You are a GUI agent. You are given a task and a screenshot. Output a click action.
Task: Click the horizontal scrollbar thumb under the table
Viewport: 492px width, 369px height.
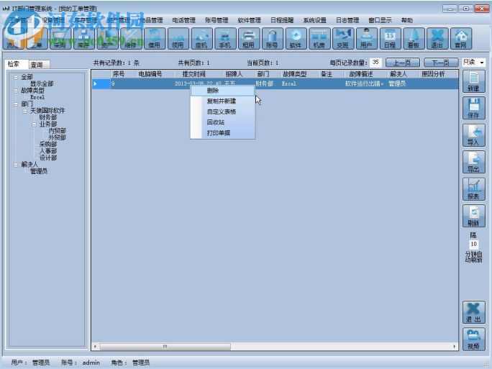coord(165,347)
